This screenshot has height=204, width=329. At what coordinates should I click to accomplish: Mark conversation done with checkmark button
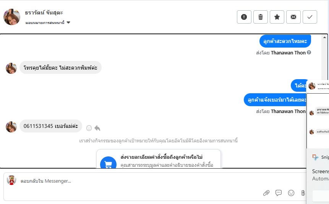[x=310, y=17]
